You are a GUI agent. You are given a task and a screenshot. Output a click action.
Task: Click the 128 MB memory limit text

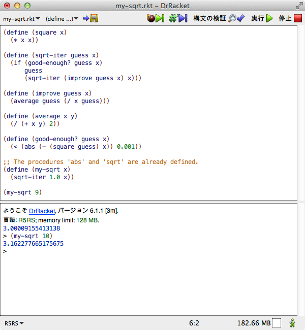click(87, 220)
